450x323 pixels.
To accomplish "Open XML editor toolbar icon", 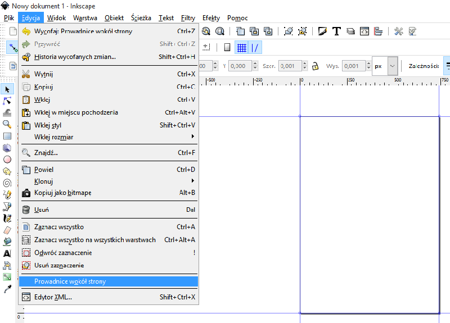I will 364,31.
